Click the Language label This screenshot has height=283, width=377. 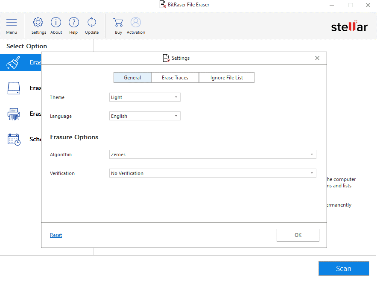point(61,116)
